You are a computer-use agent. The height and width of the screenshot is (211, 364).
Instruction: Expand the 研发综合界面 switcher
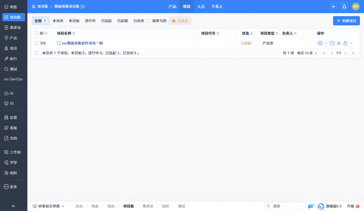[x=48, y=206]
